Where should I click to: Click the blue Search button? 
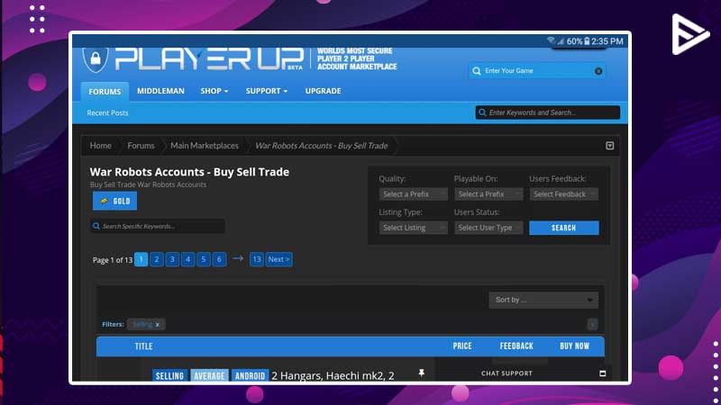pyautogui.click(x=564, y=228)
